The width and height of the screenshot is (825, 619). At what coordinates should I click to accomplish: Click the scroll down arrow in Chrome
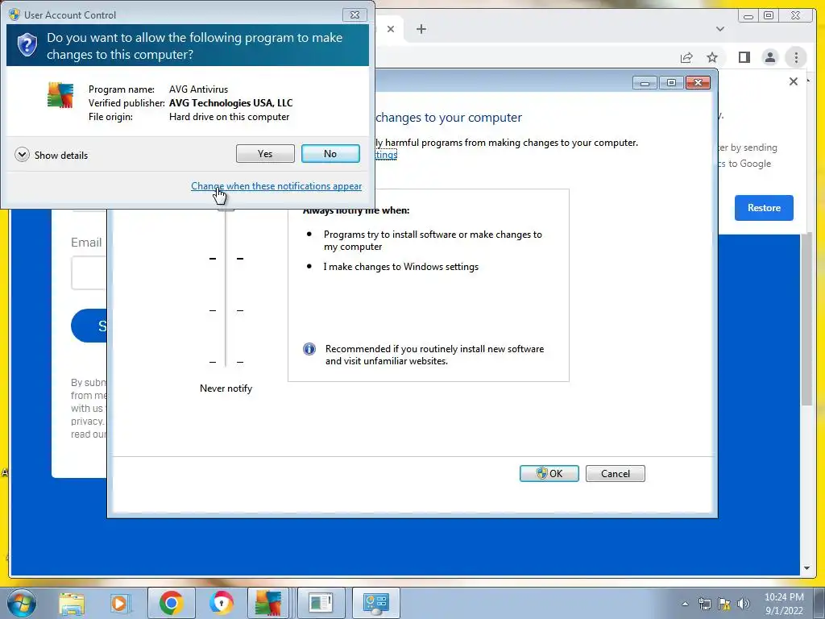pyautogui.click(x=806, y=568)
